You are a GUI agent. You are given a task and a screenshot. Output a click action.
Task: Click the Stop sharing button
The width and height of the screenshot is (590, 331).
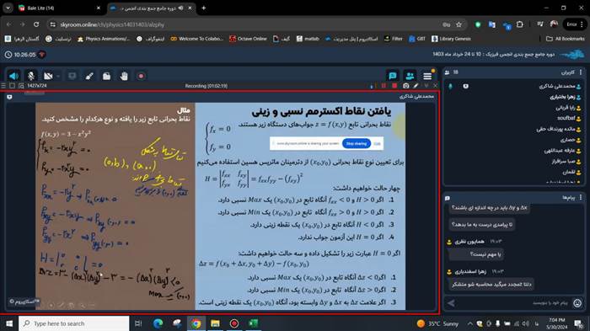(x=357, y=143)
